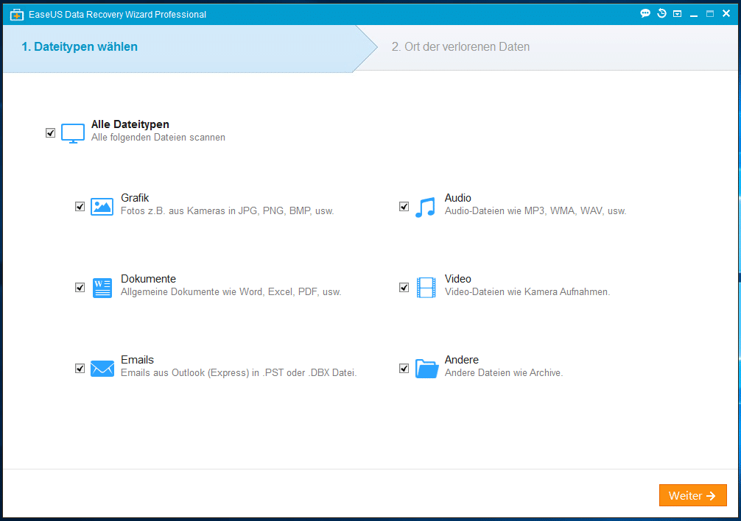Screen dimensions: 741x521
Task: Click the folder icon for Andere
Action: (426, 369)
